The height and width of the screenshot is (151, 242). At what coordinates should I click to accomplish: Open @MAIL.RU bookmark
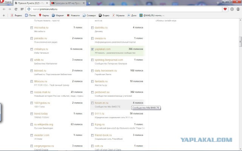click(152, 15)
